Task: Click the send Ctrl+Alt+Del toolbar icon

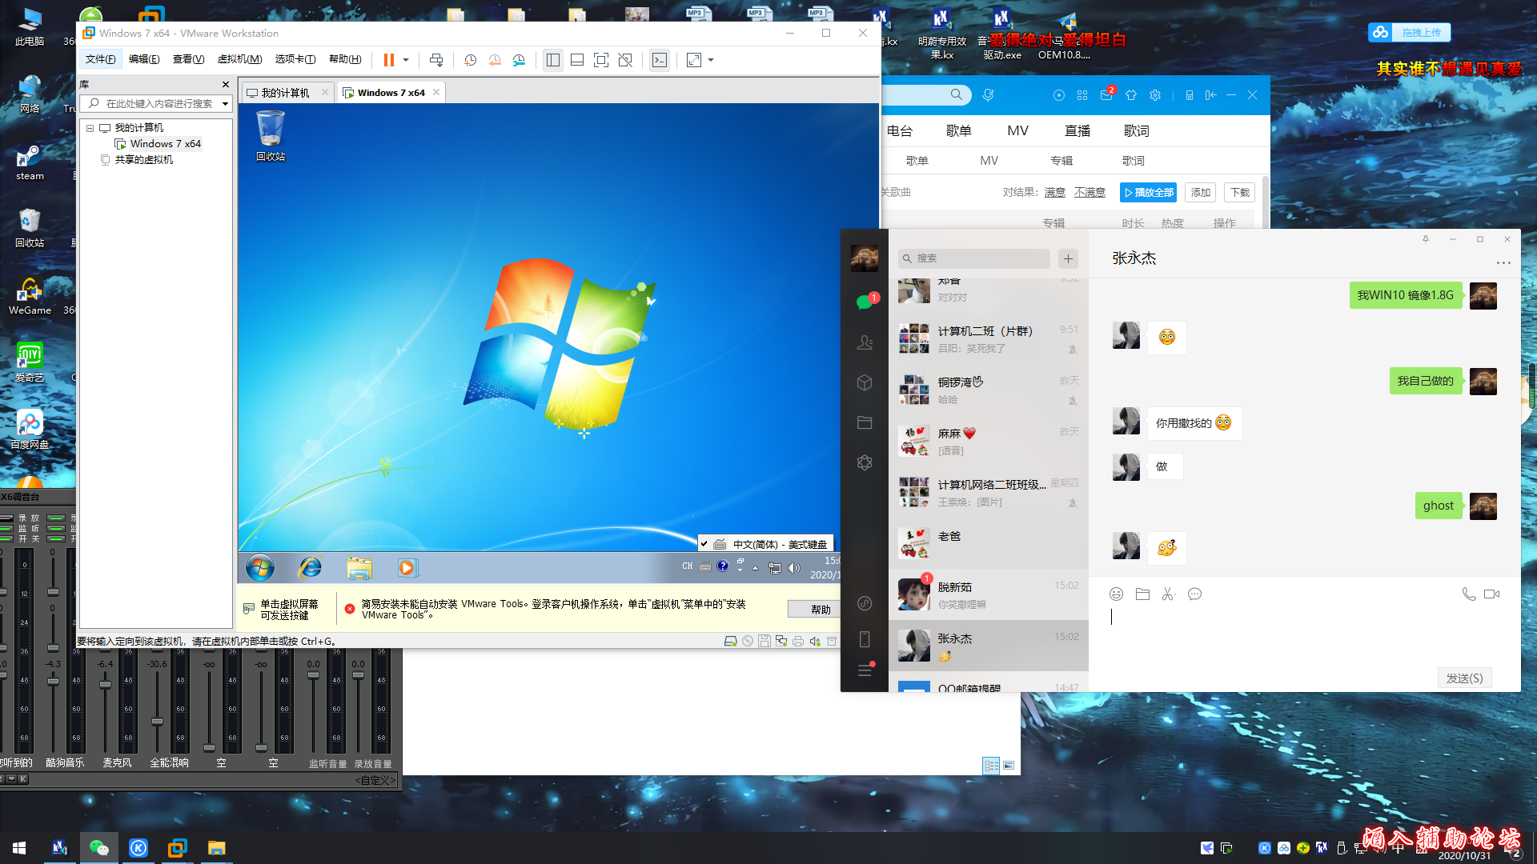Action: (x=436, y=60)
